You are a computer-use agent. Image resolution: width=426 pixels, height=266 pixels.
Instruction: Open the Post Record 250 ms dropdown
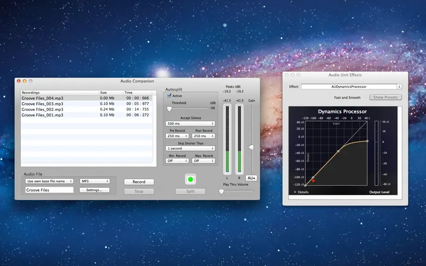click(203, 136)
